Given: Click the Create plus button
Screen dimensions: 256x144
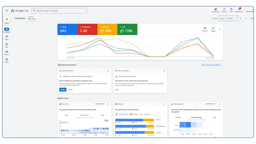Looking at the screenshot, I should point(7,19).
